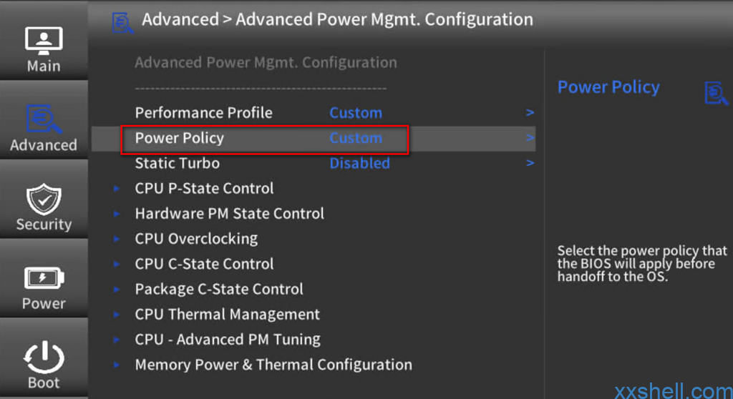
Task: Change the Power Policy Custom value
Action: (356, 138)
